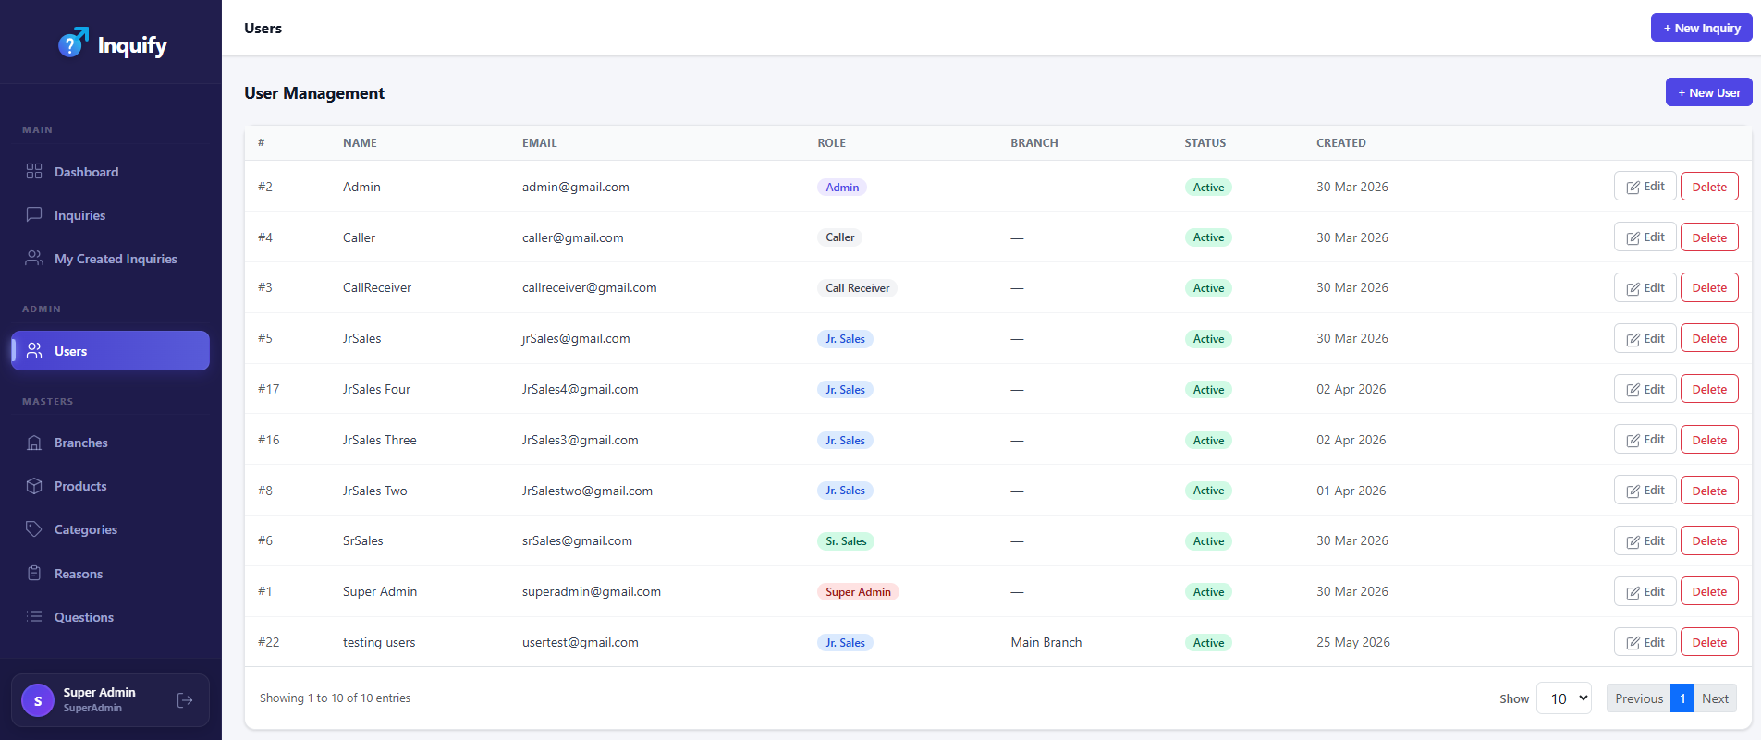Click the Main Branch cell

coord(1046,642)
